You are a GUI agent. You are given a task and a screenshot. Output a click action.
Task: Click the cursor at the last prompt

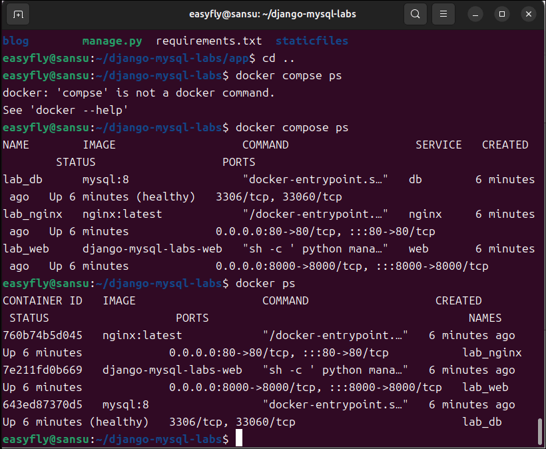(239, 438)
